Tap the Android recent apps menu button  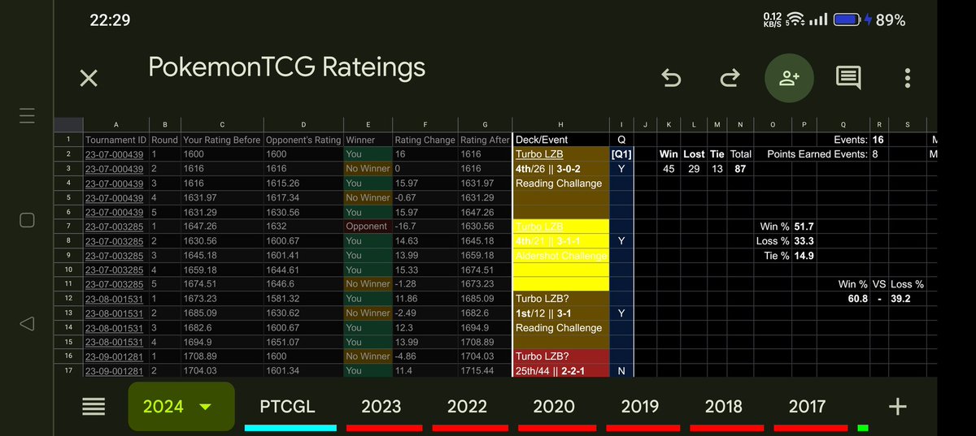27,115
